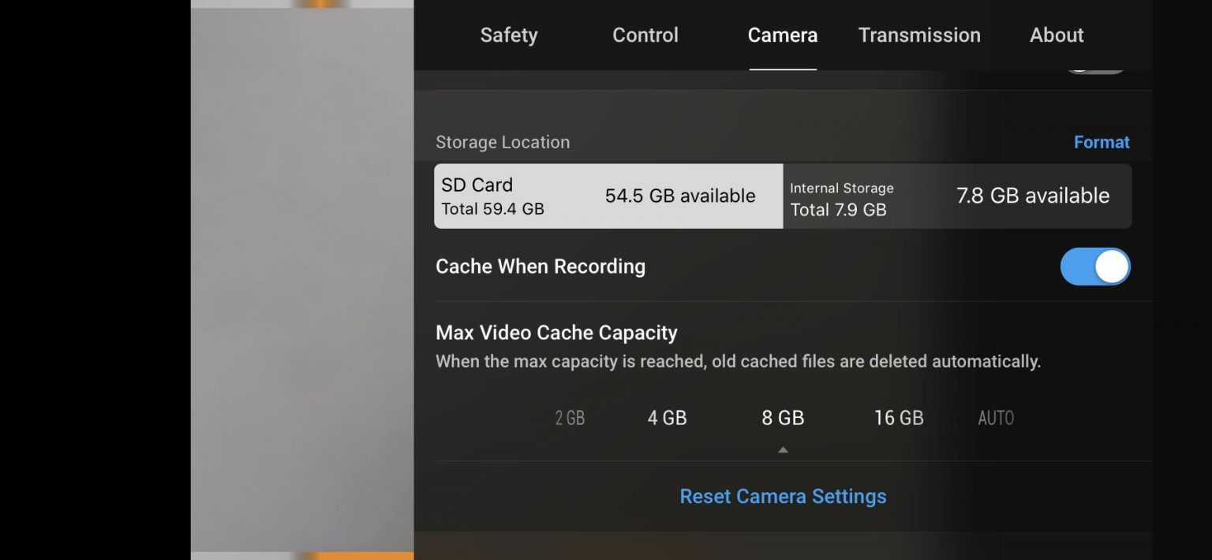
Task: Tap Reset Camera Settings
Action: pyautogui.click(x=783, y=496)
